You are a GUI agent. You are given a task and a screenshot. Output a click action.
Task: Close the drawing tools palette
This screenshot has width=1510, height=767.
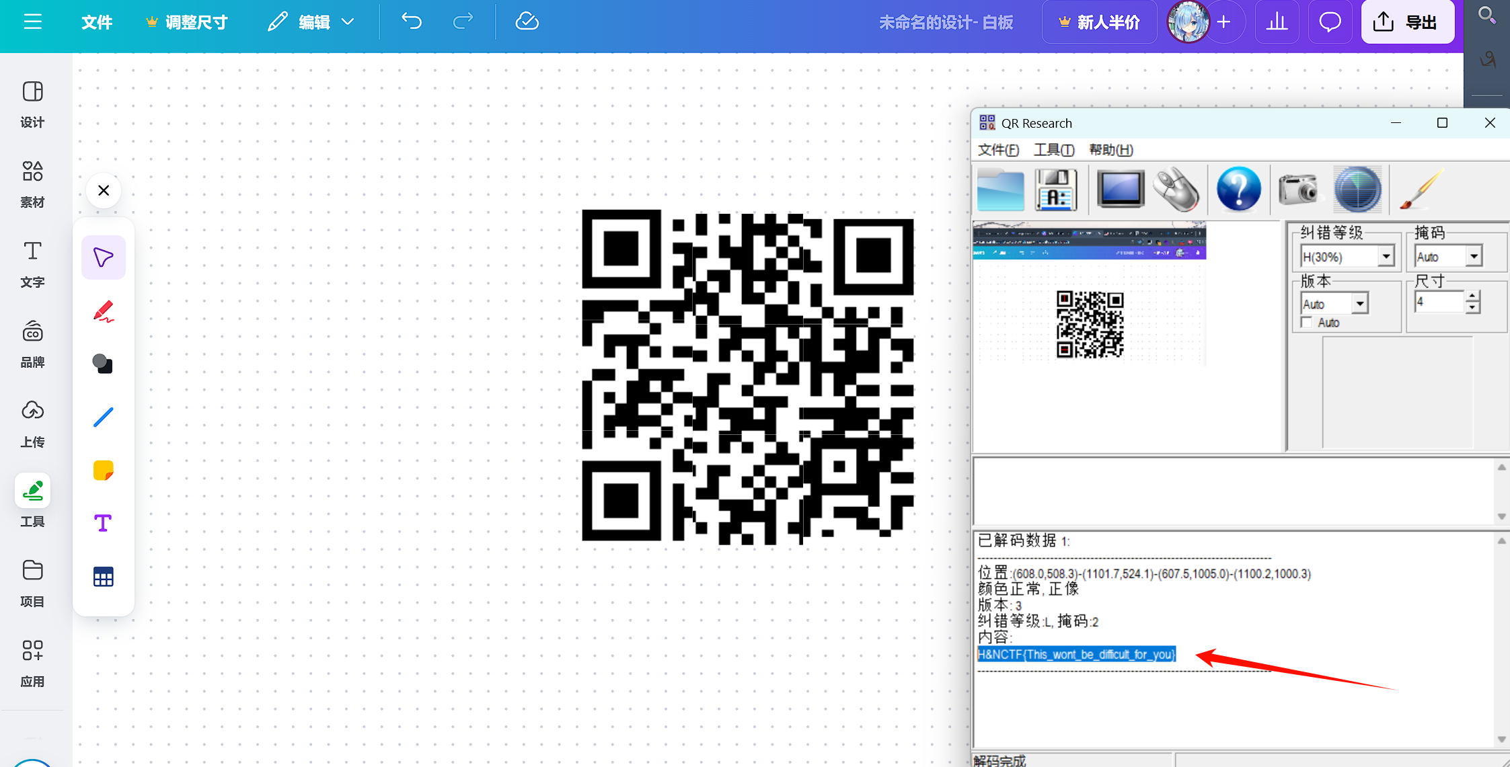click(104, 190)
